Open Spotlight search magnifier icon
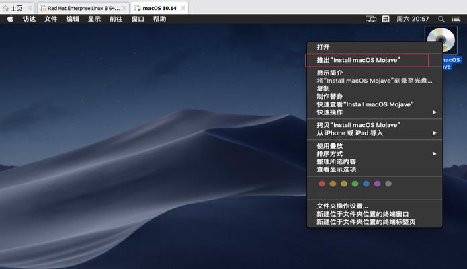The height and width of the screenshot is (269, 467). click(x=441, y=19)
